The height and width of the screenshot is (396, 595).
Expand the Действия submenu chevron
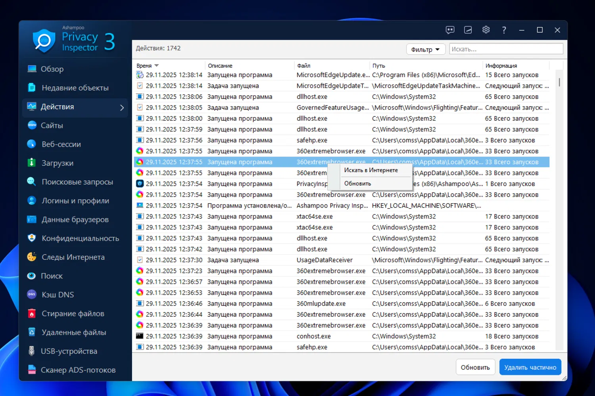coord(122,107)
